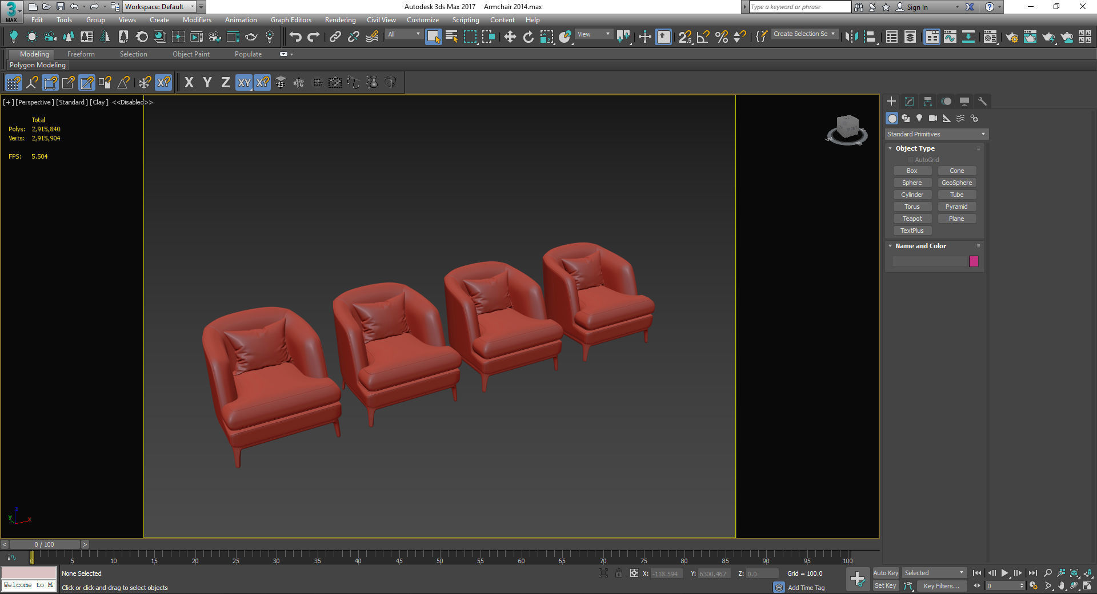Screen dimensions: 1097x594
Task: Toggle Angle Snap button
Action: [703, 37]
